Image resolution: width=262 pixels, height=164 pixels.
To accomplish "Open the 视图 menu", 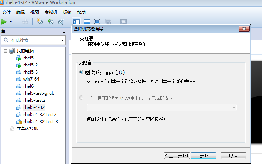I will (34, 12).
